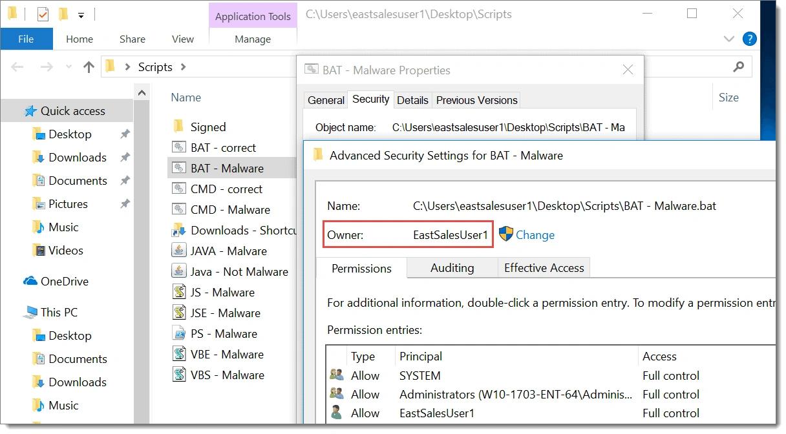The image size is (786, 434).
Task: Open the Previous Versions tab
Action: coord(476,100)
